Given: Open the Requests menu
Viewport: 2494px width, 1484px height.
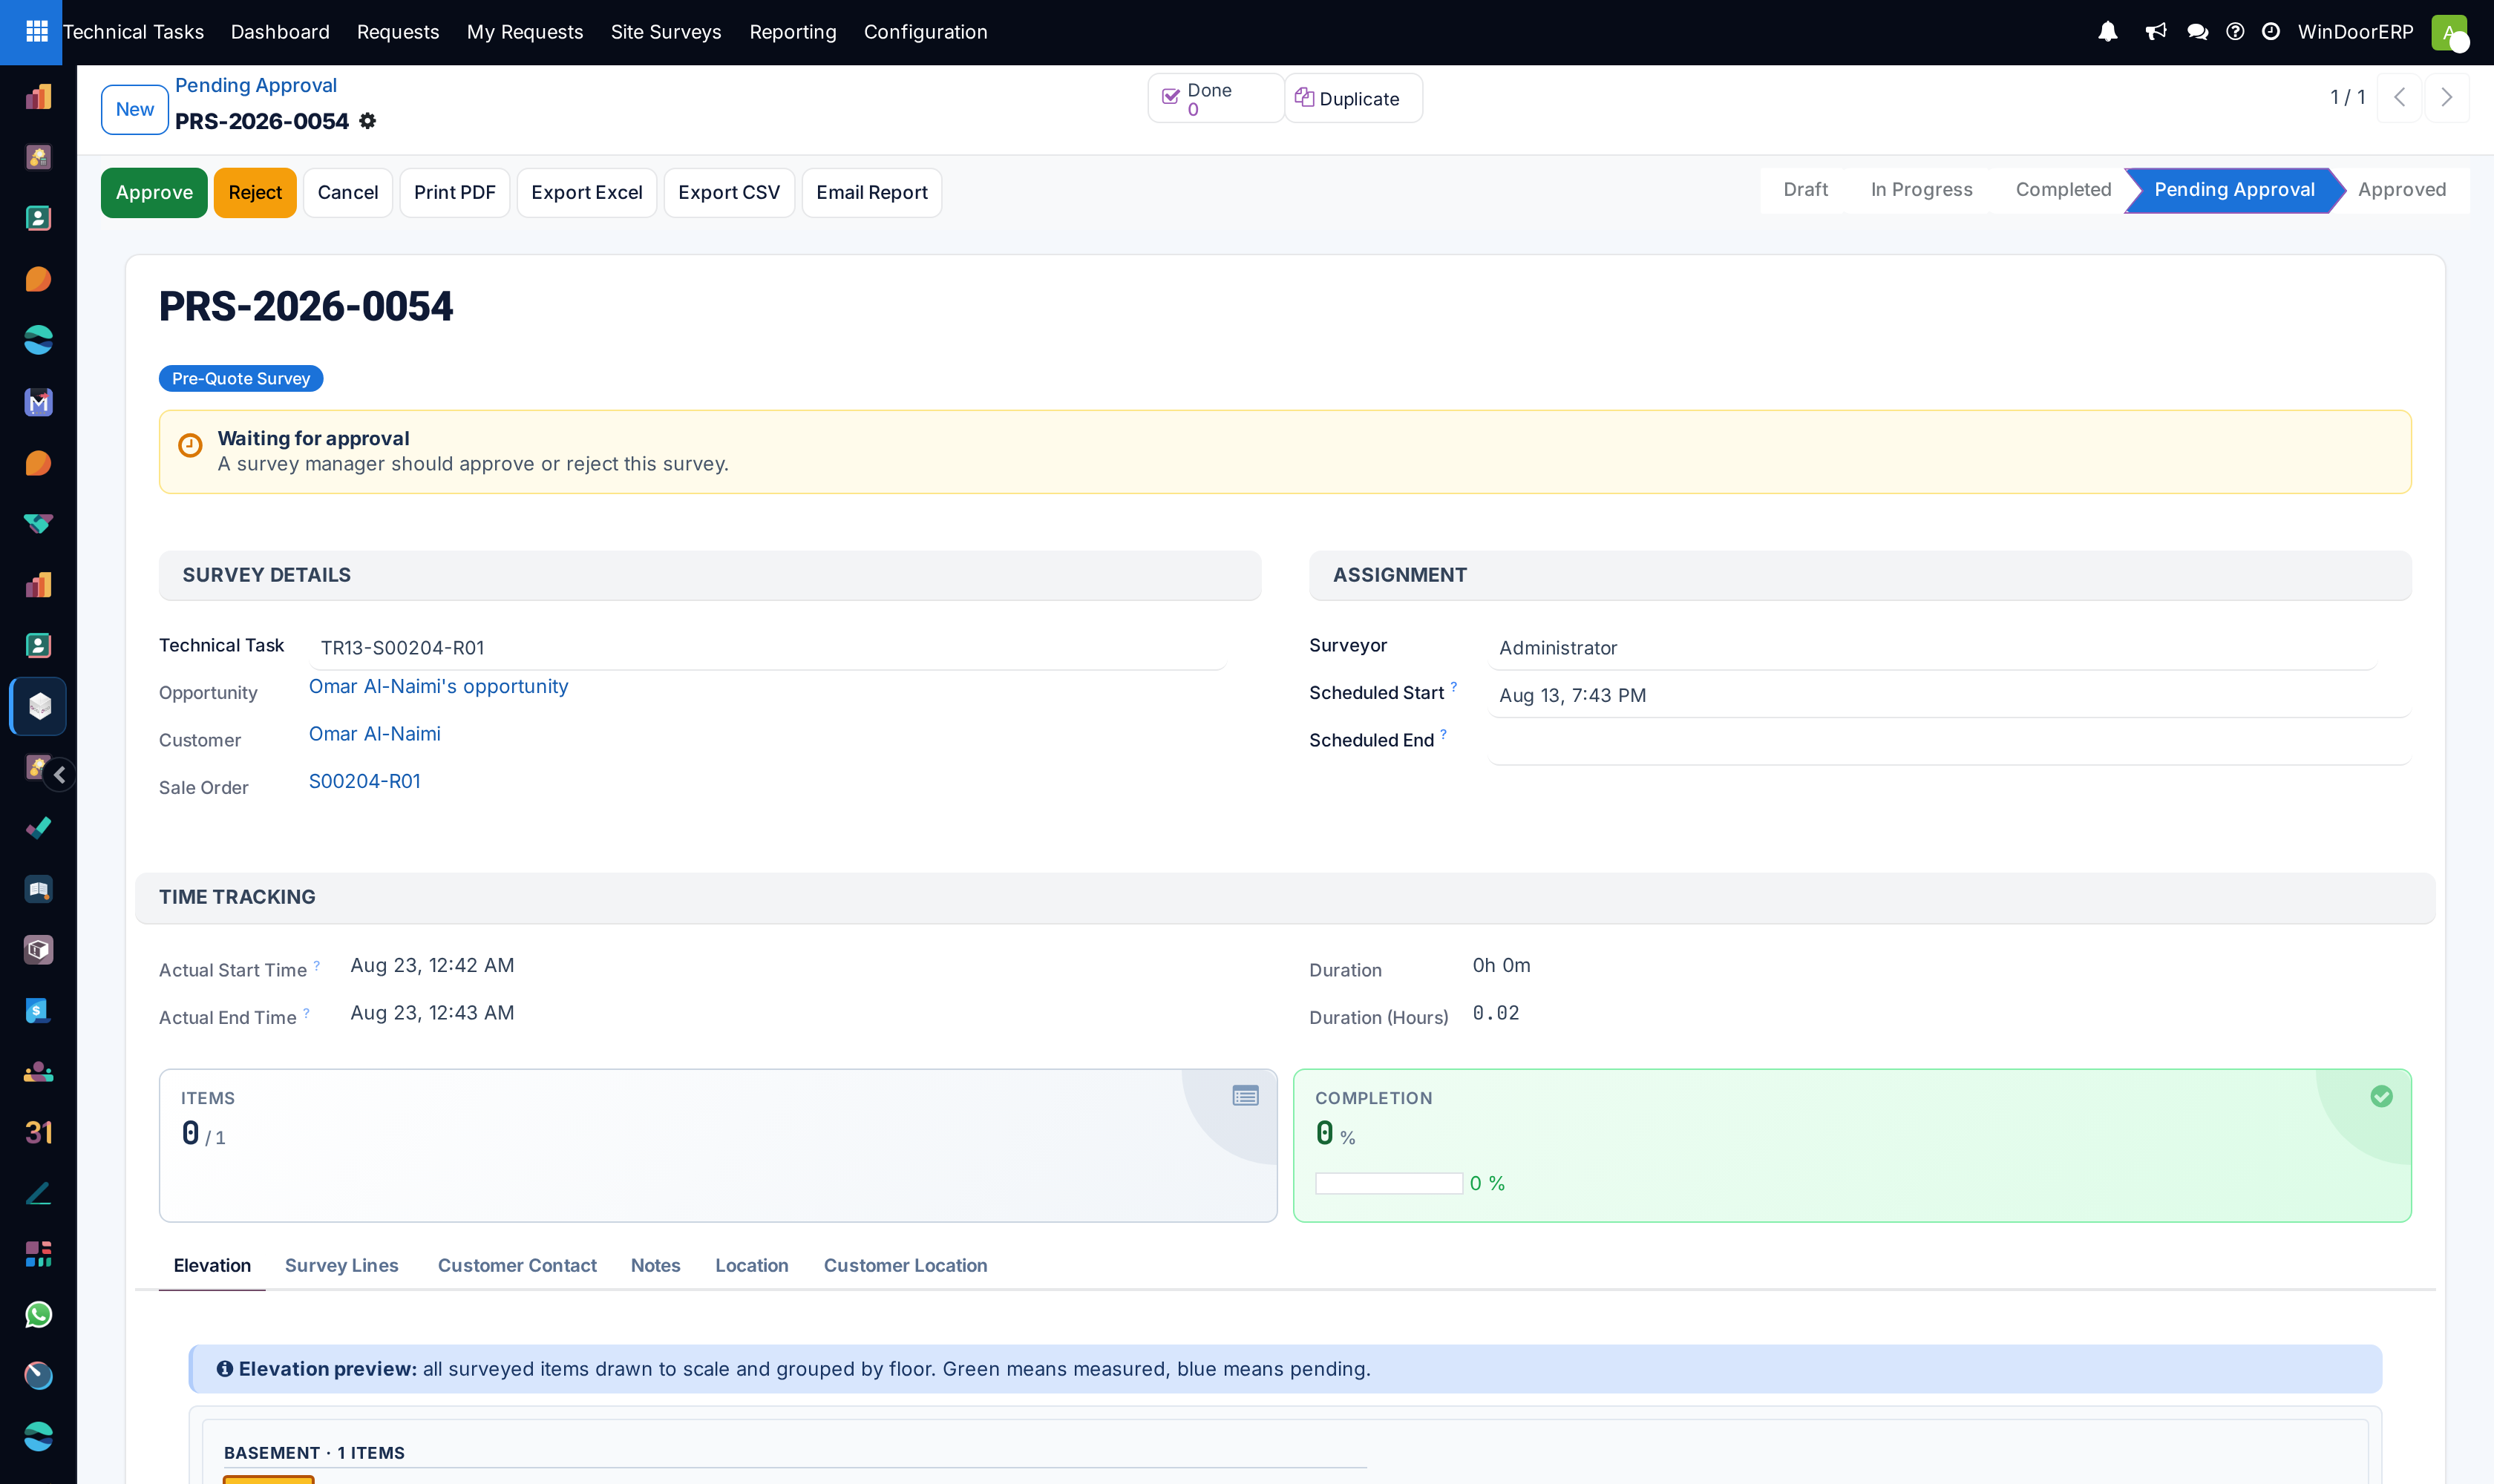Looking at the screenshot, I should coord(398,32).
